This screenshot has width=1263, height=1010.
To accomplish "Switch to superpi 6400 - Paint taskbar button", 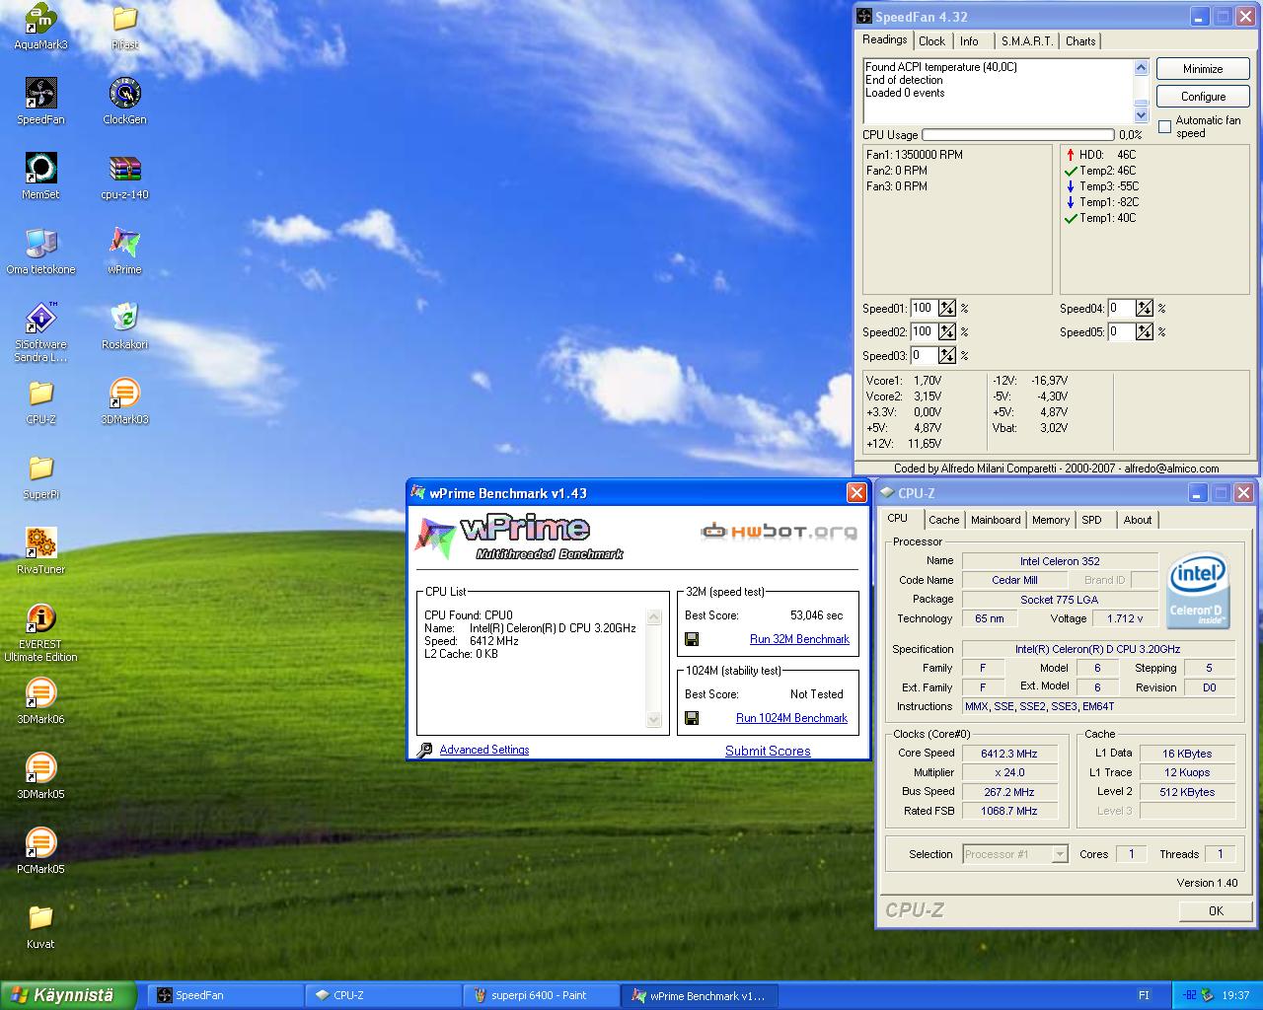I will (541, 995).
